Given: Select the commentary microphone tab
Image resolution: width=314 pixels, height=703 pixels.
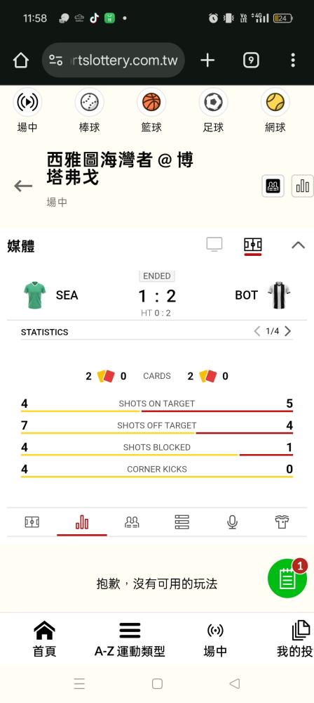Looking at the screenshot, I should (x=232, y=522).
